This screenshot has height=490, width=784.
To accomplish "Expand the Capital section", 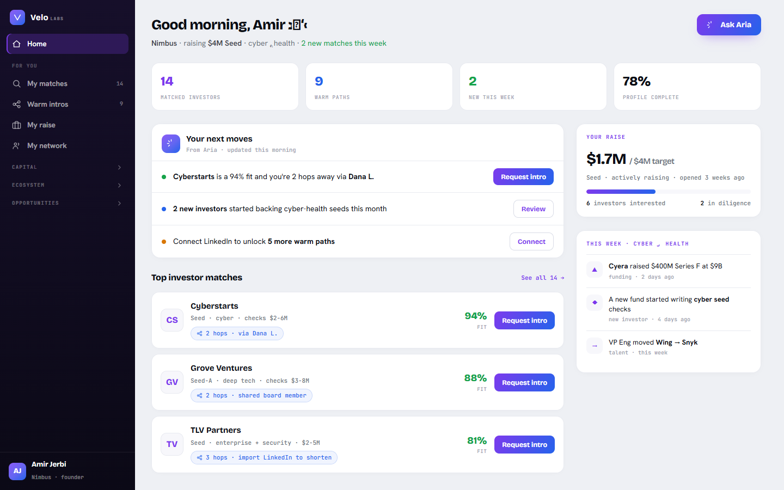I will tap(68, 167).
